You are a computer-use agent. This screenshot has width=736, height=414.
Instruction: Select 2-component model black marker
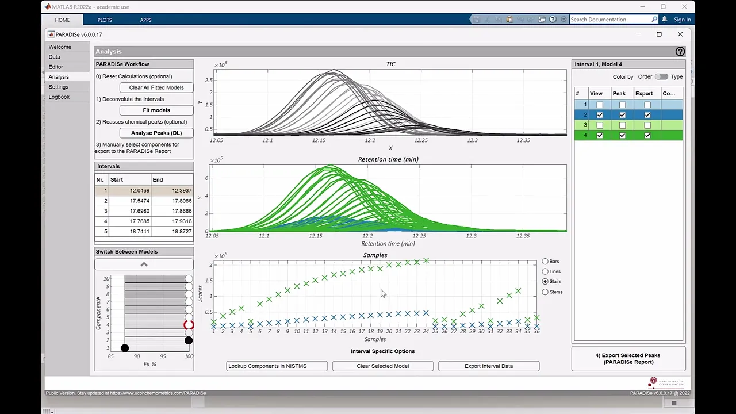coord(189,340)
